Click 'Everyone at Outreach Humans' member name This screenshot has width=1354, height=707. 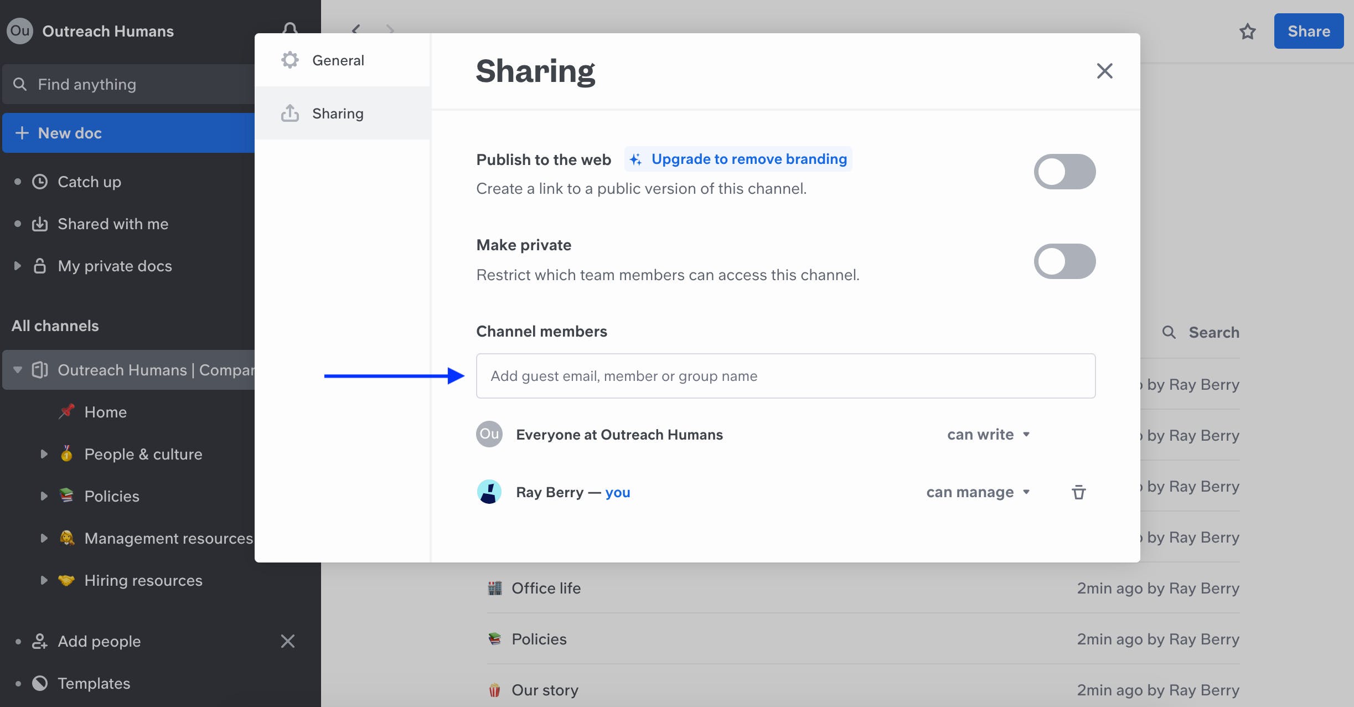(619, 435)
